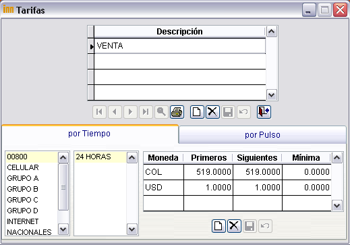Viewport: 350px width, 245px height.
Task: Select the COL currency cell
Action: 163,172
